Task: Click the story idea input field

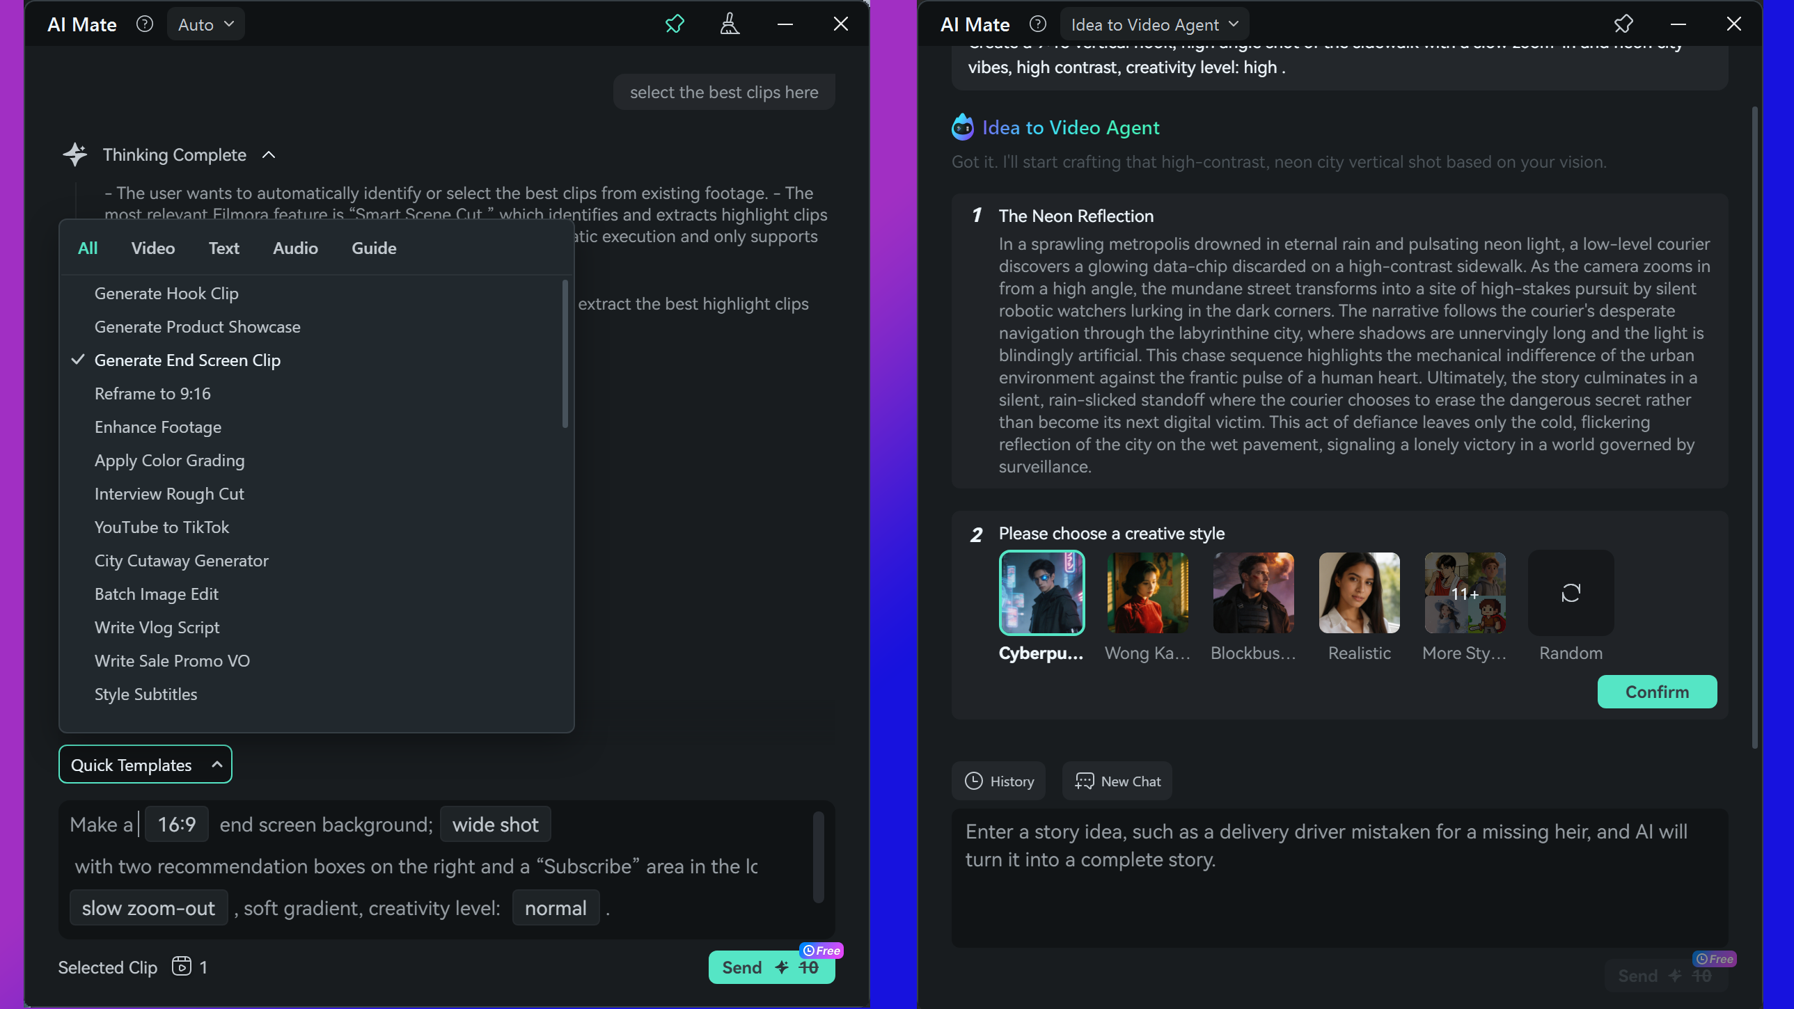Action: (x=1339, y=877)
